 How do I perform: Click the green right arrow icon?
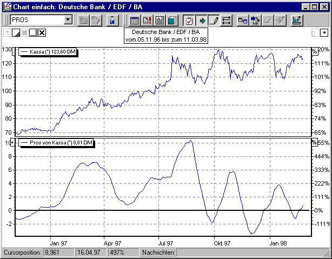202,21
